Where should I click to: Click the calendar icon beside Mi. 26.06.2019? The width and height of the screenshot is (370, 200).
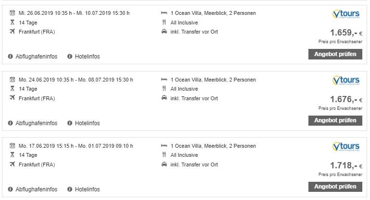coord(13,13)
